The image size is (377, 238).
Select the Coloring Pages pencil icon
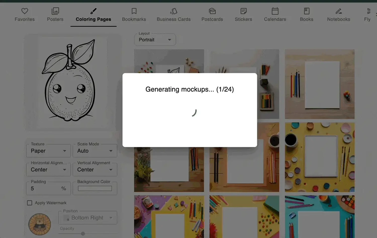tap(93, 11)
